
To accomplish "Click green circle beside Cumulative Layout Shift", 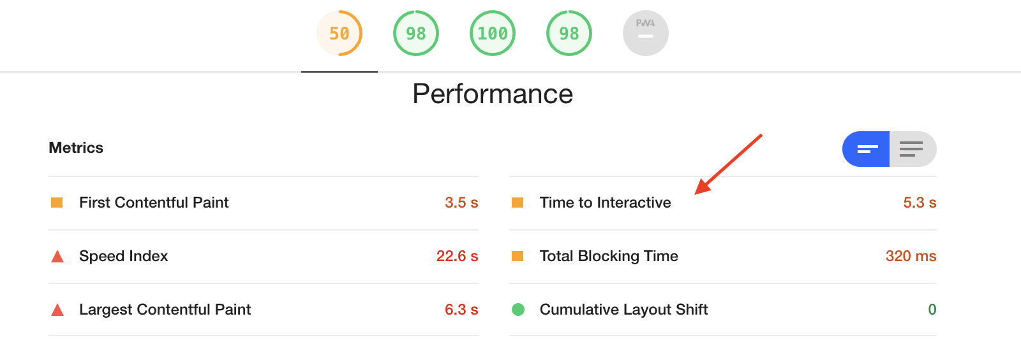I will click(518, 310).
